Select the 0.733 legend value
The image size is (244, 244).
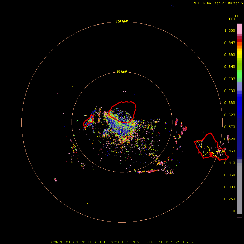pos(230,91)
